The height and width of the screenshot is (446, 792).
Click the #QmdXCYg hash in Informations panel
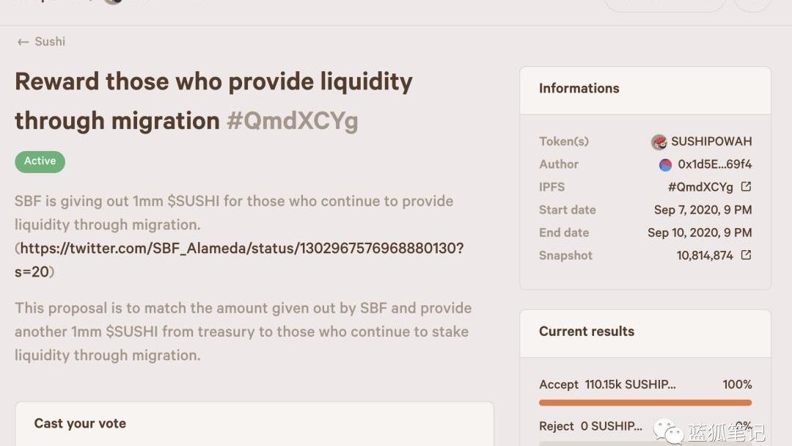(x=700, y=187)
